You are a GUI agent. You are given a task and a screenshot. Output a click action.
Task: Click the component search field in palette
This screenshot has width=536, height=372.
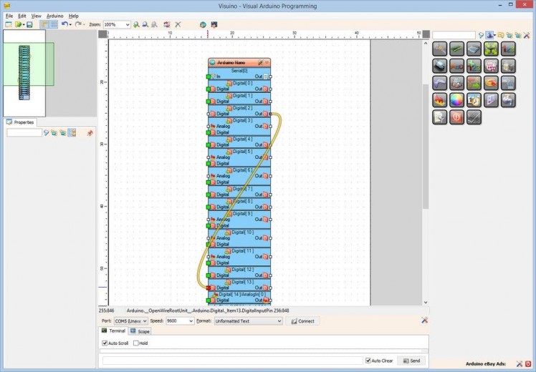[x=454, y=34]
